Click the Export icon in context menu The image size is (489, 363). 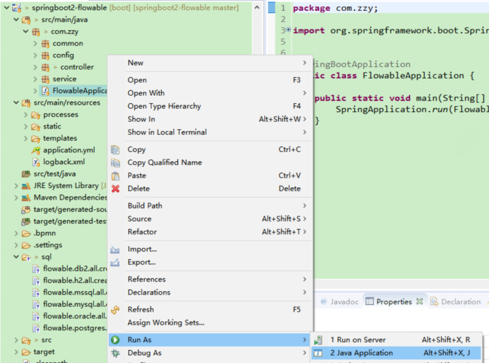(x=115, y=263)
